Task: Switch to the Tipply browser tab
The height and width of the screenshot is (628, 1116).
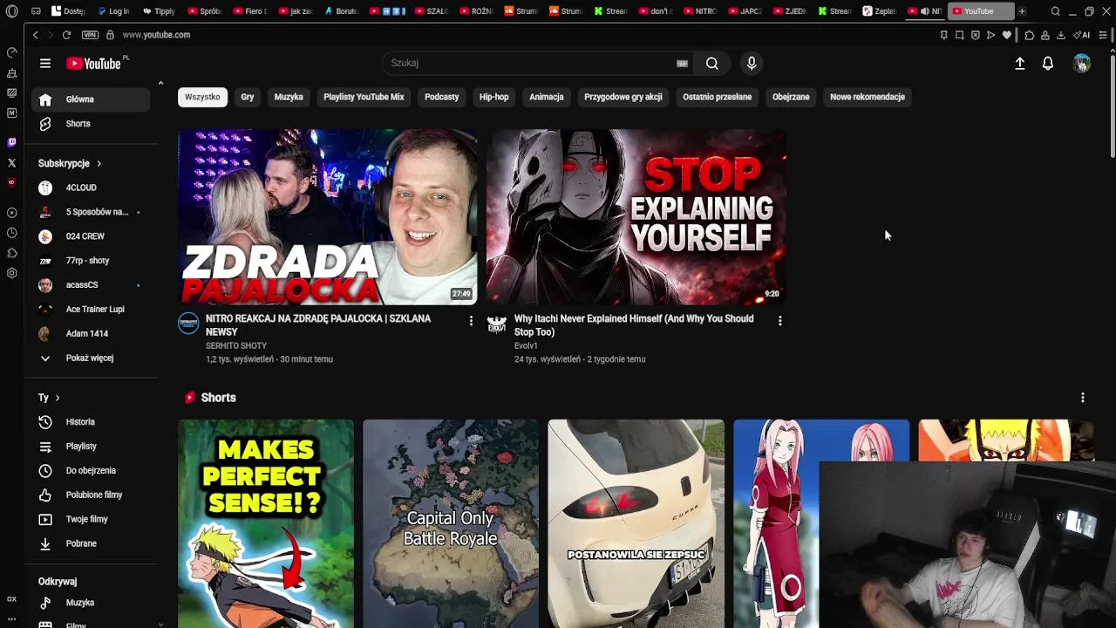Action: [160, 11]
